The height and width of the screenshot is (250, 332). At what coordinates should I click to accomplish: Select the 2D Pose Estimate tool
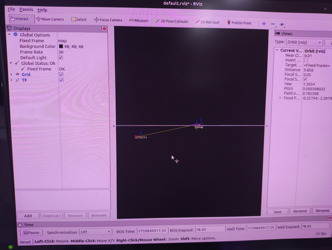[x=172, y=21]
